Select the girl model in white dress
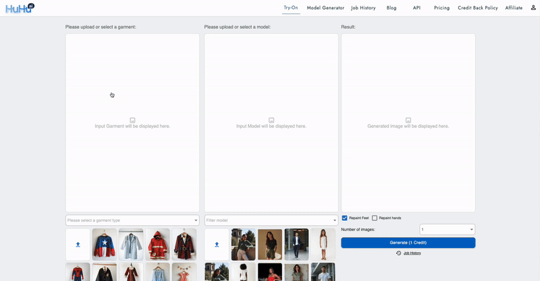This screenshot has height=281, width=540. click(x=323, y=245)
